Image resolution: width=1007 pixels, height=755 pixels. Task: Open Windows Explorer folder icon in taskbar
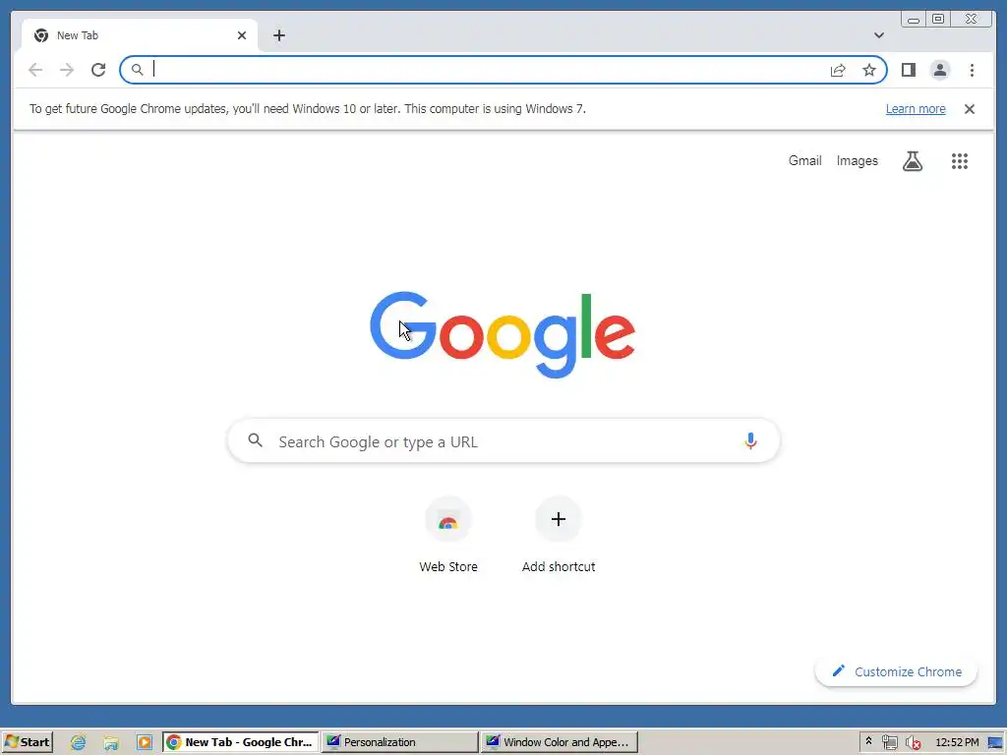point(111,742)
